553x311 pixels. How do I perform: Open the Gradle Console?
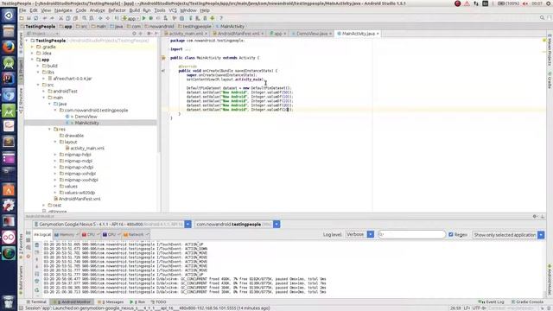(x=527, y=301)
